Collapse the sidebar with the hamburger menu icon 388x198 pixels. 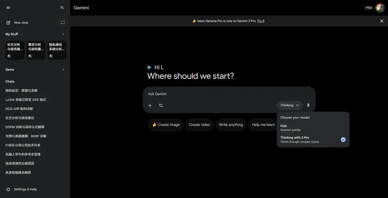(8, 8)
